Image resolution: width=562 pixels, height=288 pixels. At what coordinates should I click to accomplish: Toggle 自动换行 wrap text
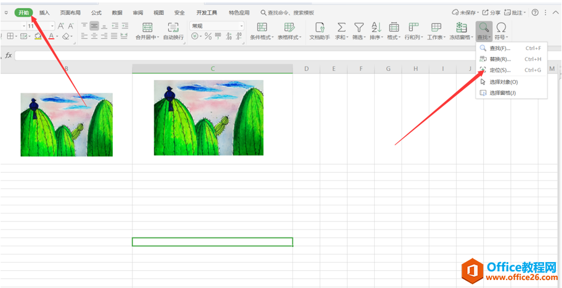(173, 31)
